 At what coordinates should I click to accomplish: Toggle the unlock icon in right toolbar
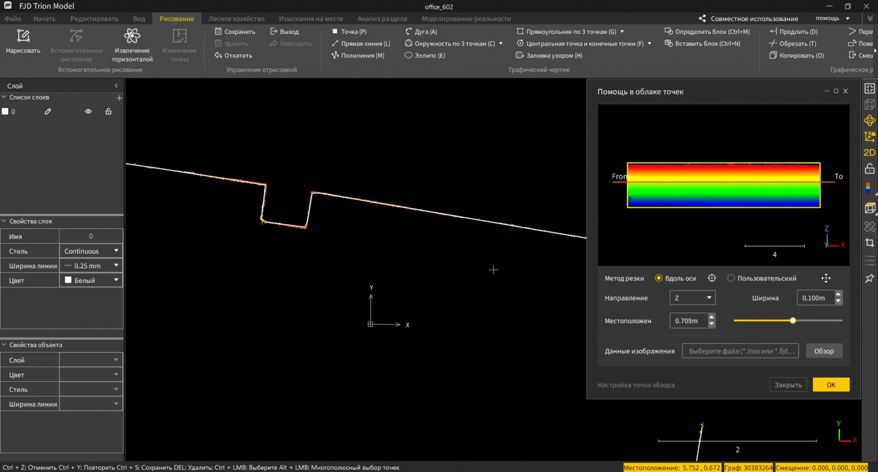click(x=870, y=169)
